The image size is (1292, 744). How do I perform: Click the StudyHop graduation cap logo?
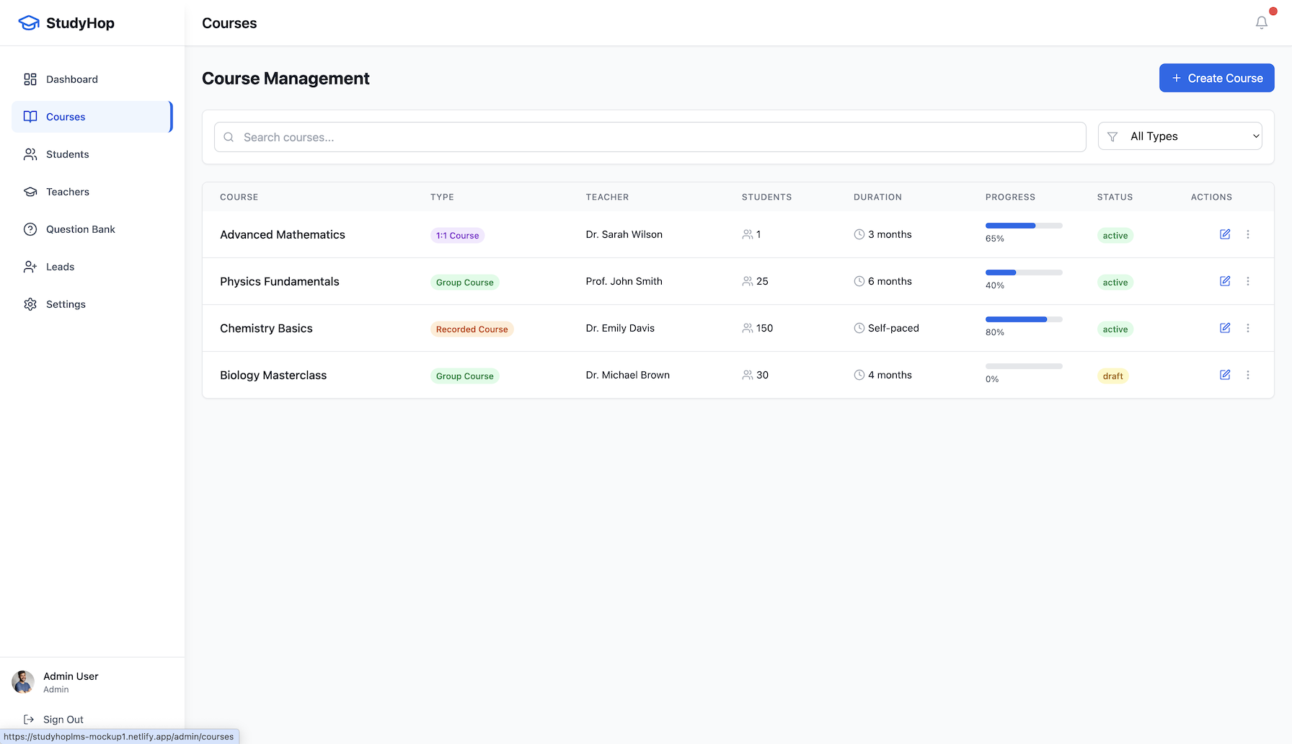coord(29,23)
